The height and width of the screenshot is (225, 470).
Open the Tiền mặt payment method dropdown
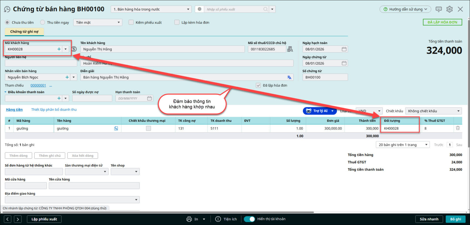click(98, 22)
